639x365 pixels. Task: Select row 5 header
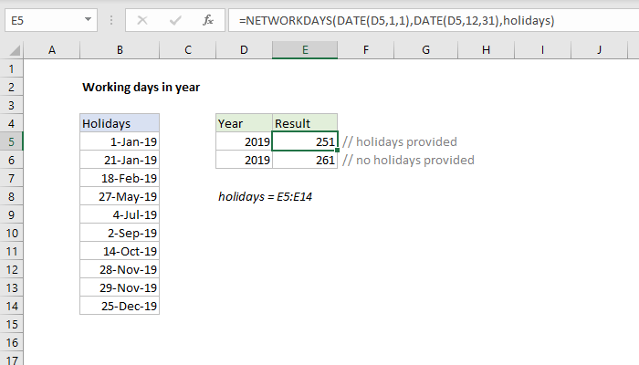(x=11, y=141)
